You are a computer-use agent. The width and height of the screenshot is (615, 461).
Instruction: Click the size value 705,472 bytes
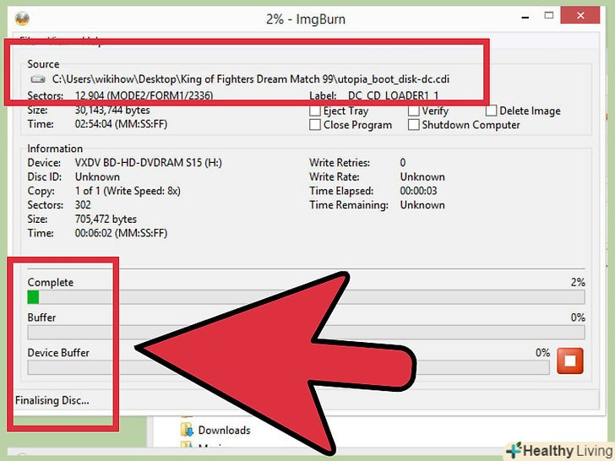click(x=106, y=220)
